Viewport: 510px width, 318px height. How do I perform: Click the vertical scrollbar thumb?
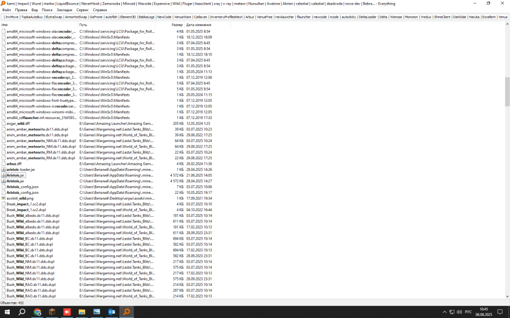click(x=507, y=92)
